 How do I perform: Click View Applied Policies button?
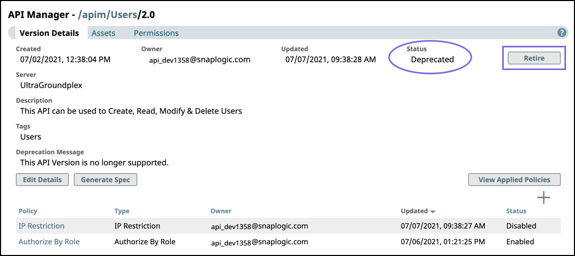[514, 180]
